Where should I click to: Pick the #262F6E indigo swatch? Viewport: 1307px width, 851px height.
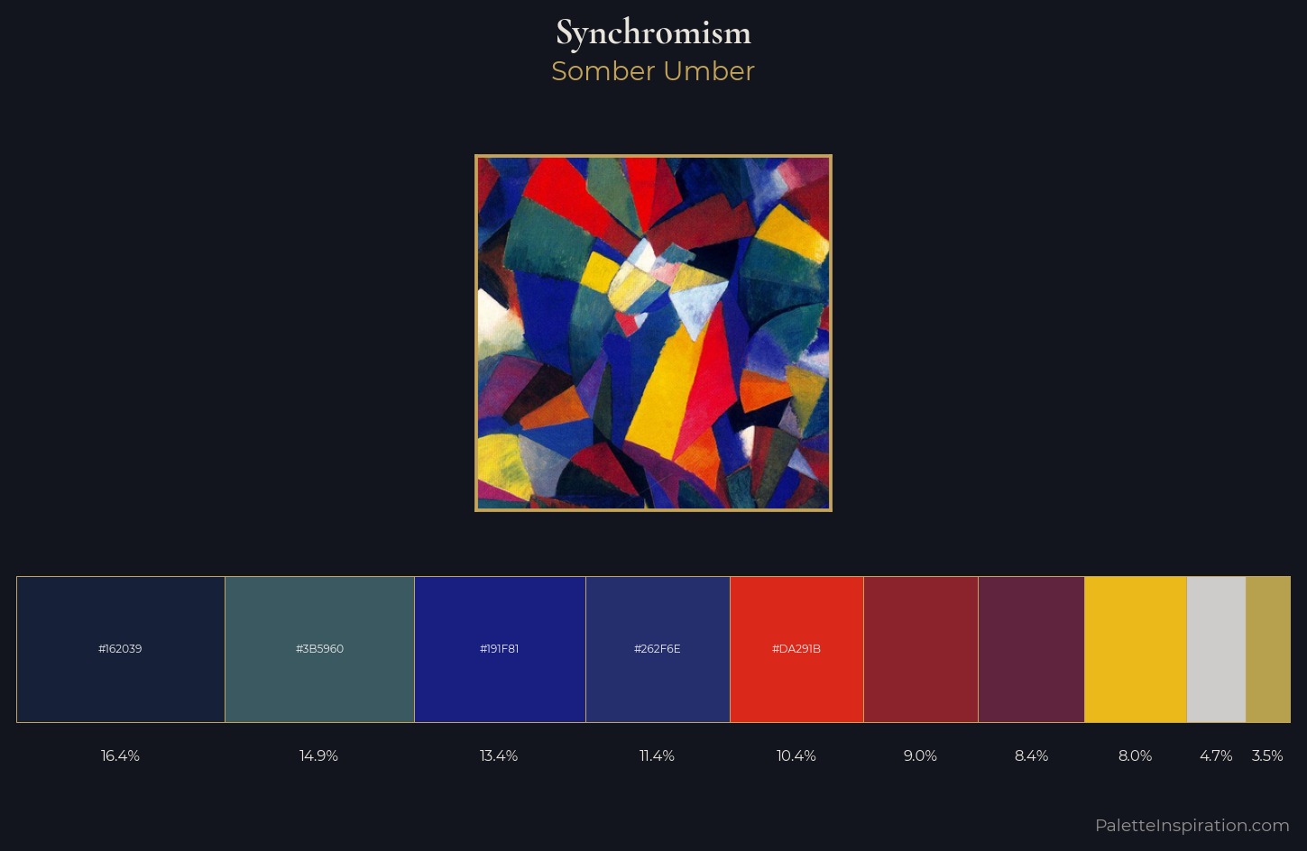coord(658,649)
